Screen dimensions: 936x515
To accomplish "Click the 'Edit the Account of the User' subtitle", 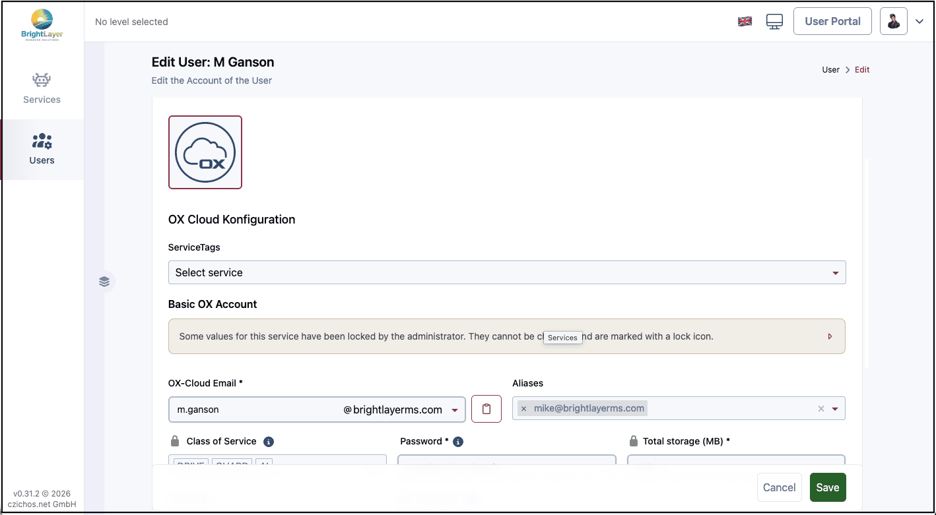I will (212, 80).
